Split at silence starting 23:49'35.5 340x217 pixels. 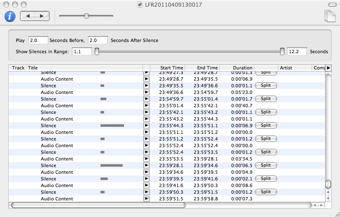point(266,86)
